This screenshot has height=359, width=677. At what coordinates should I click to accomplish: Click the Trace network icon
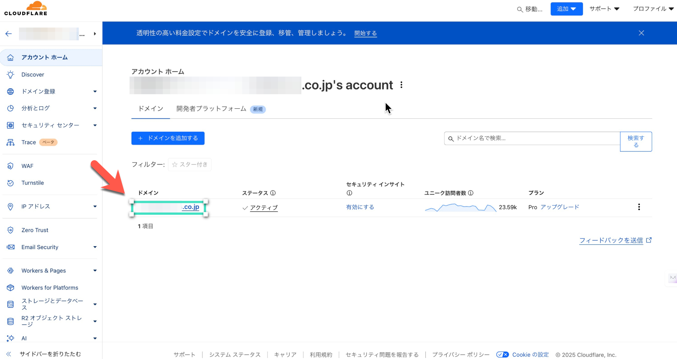pyautogui.click(x=10, y=142)
